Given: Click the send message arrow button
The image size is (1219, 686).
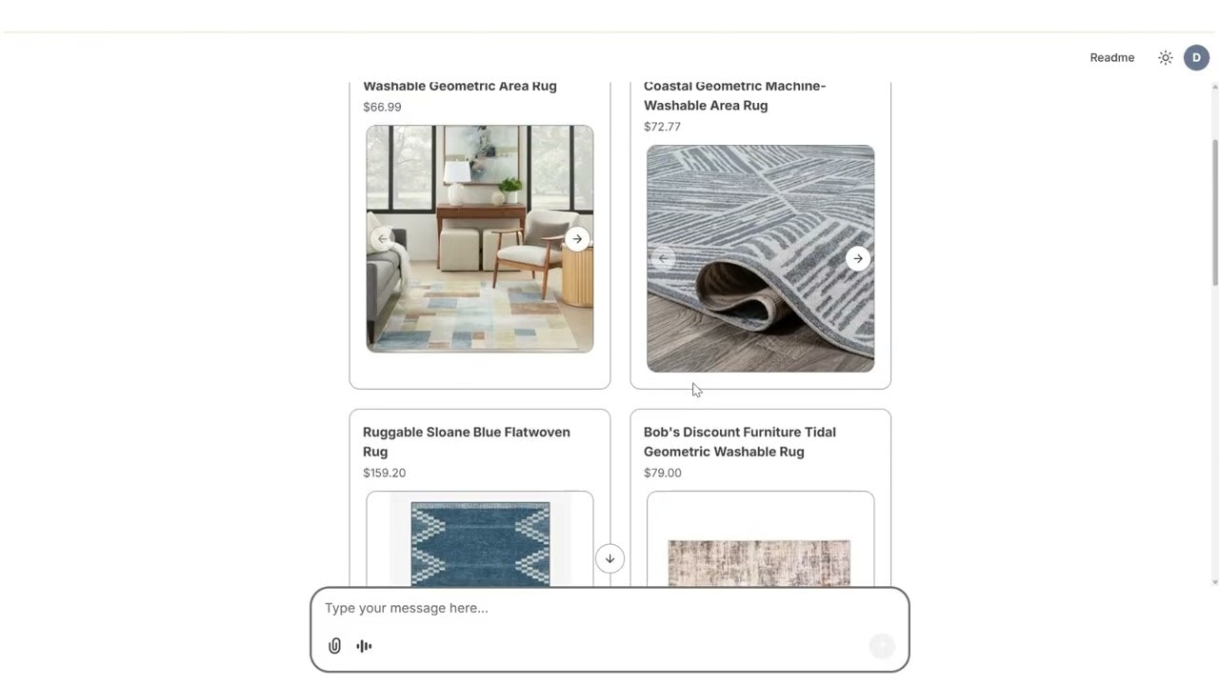Looking at the screenshot, I should pyautogui.click(x=882, y=646).
